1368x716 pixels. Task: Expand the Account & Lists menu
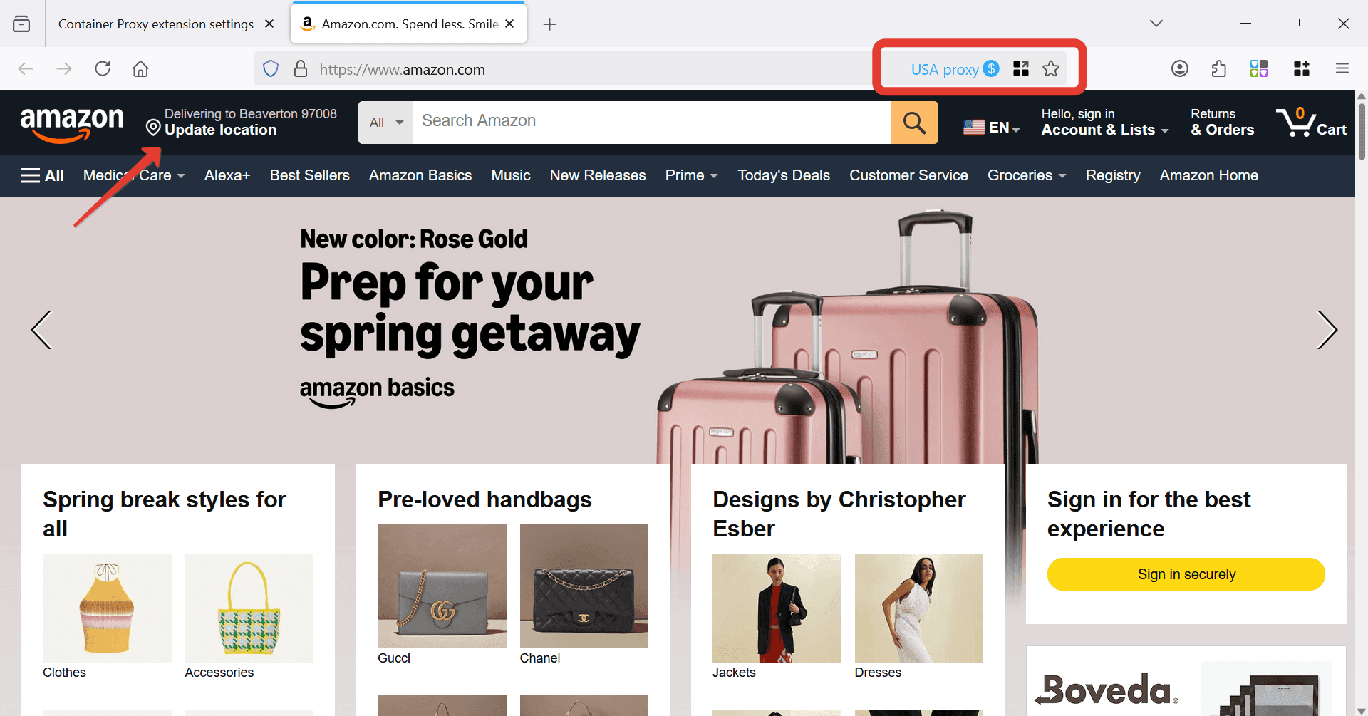(x=1104, y=123)
